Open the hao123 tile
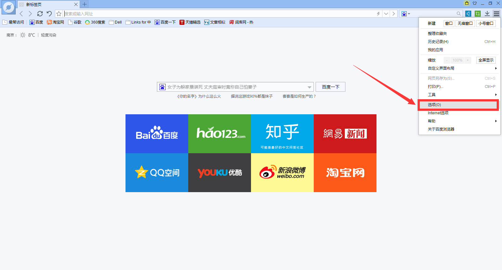Viewport: 502px width, 270px height. click(220, 134)
